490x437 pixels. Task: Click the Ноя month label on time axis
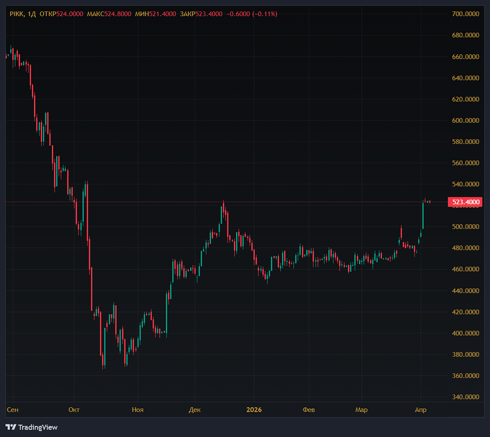138,410
